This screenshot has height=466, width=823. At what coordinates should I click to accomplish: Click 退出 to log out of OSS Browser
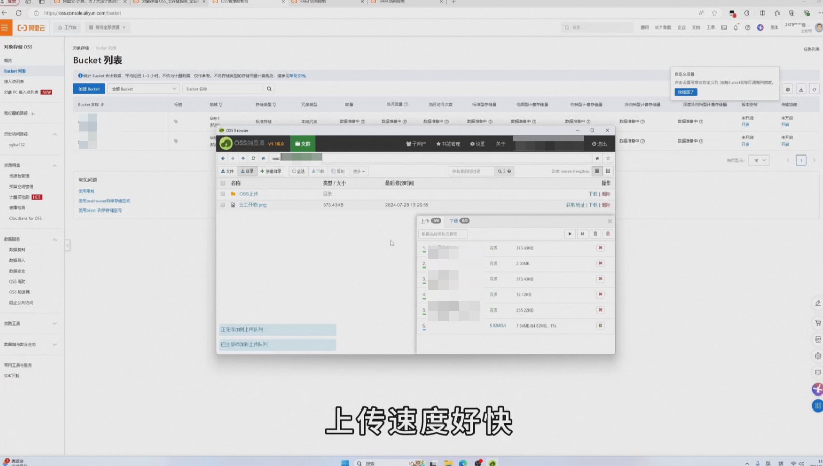pyautogui.click(x=599, y=144)
